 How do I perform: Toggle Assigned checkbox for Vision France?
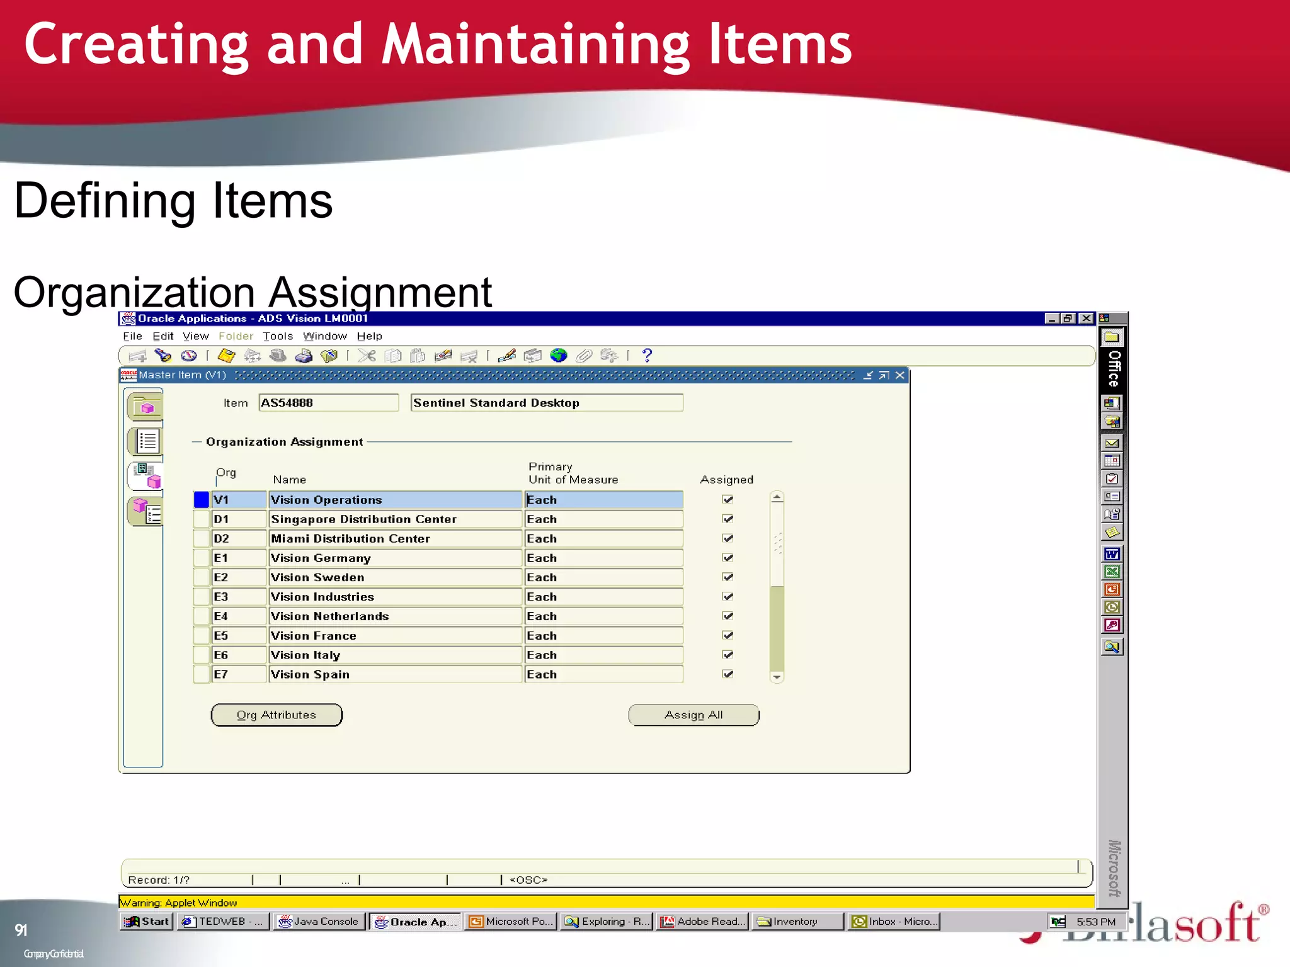coord(728,635)
